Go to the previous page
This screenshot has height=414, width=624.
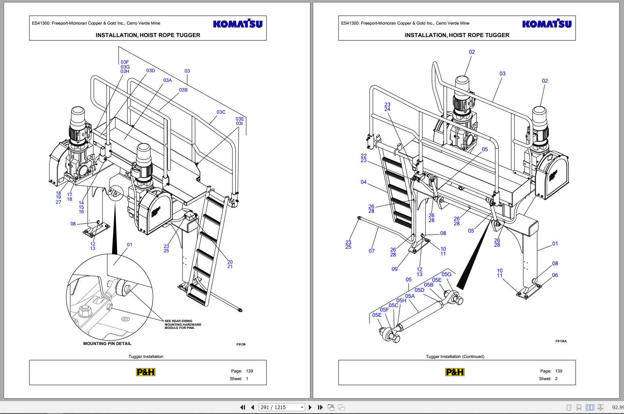coord(253,407)
